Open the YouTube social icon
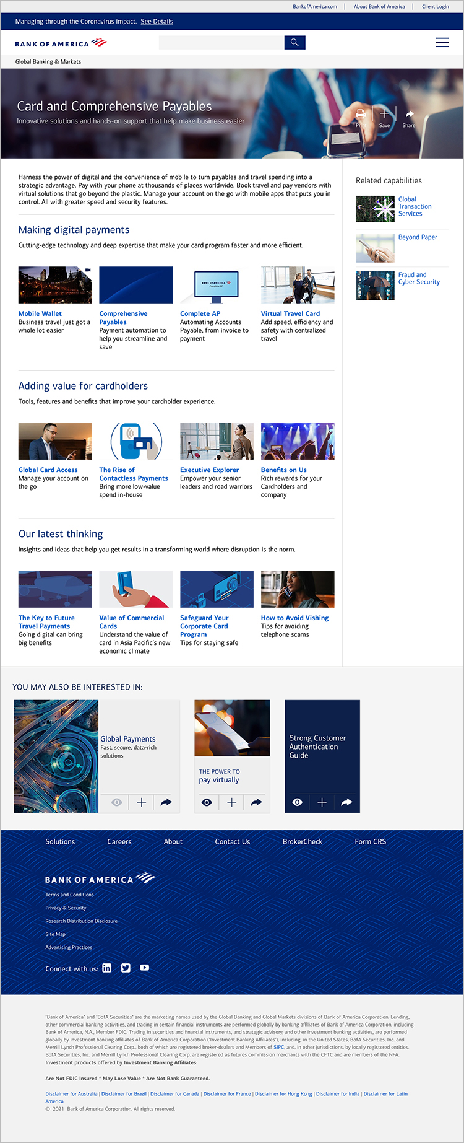This screenshot has height=1143, width=464. pos(144,968)
